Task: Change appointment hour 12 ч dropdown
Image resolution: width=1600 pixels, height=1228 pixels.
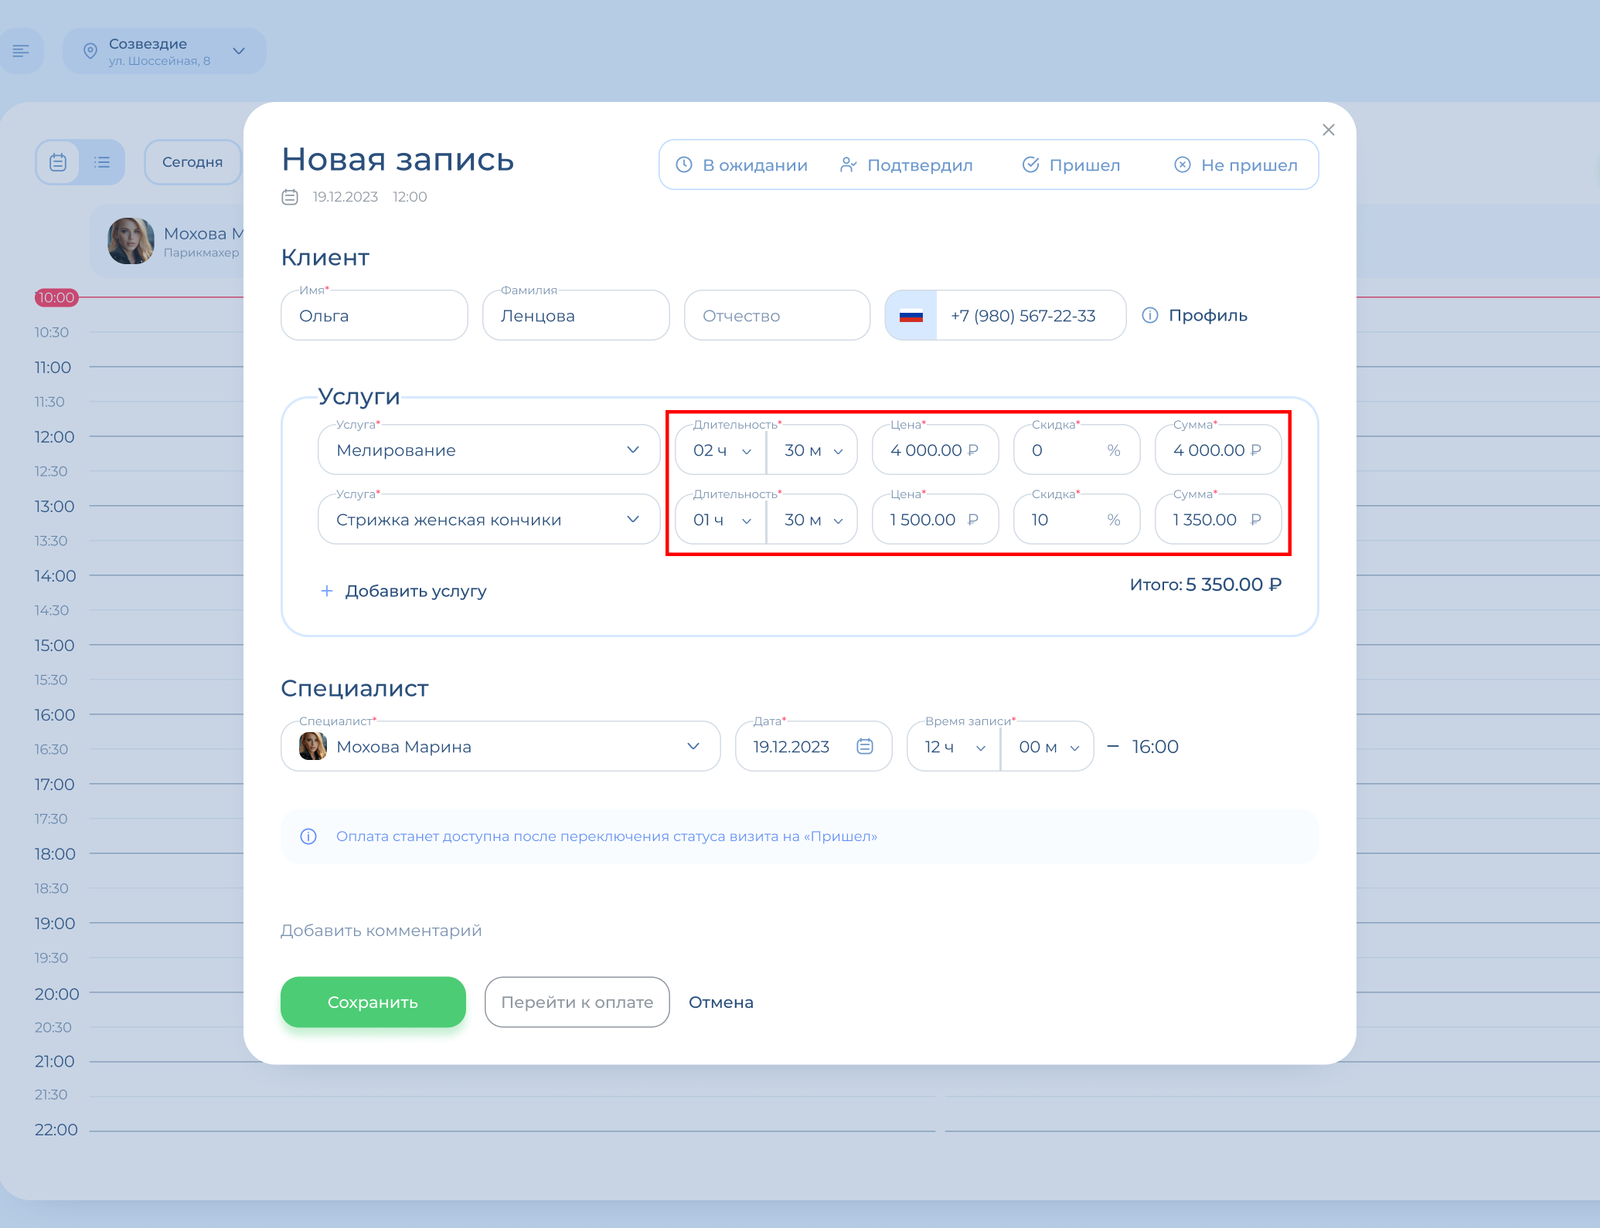Action: [x=954, y=746]
